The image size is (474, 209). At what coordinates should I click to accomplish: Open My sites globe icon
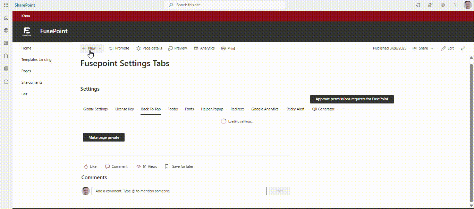click(6, 30)
